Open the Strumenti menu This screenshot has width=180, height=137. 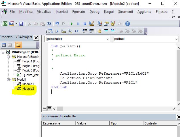126,12
